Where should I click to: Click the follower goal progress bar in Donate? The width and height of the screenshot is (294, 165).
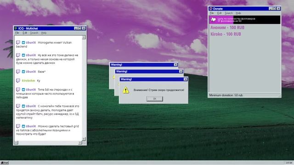[245, 20]
